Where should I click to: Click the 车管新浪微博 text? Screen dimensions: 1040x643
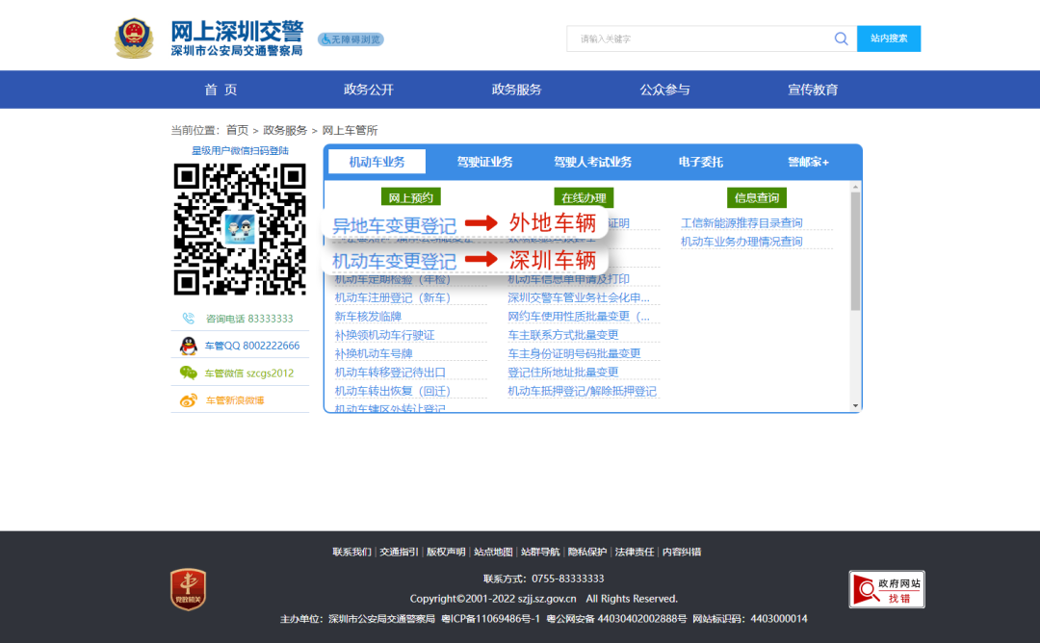(x=235, y=400)
